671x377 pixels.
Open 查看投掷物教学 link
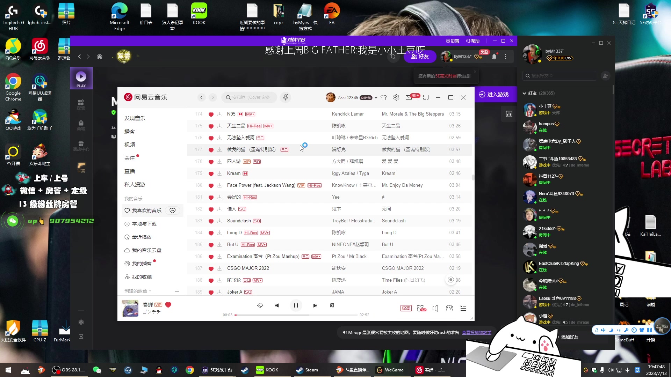[x=477, y=333]
